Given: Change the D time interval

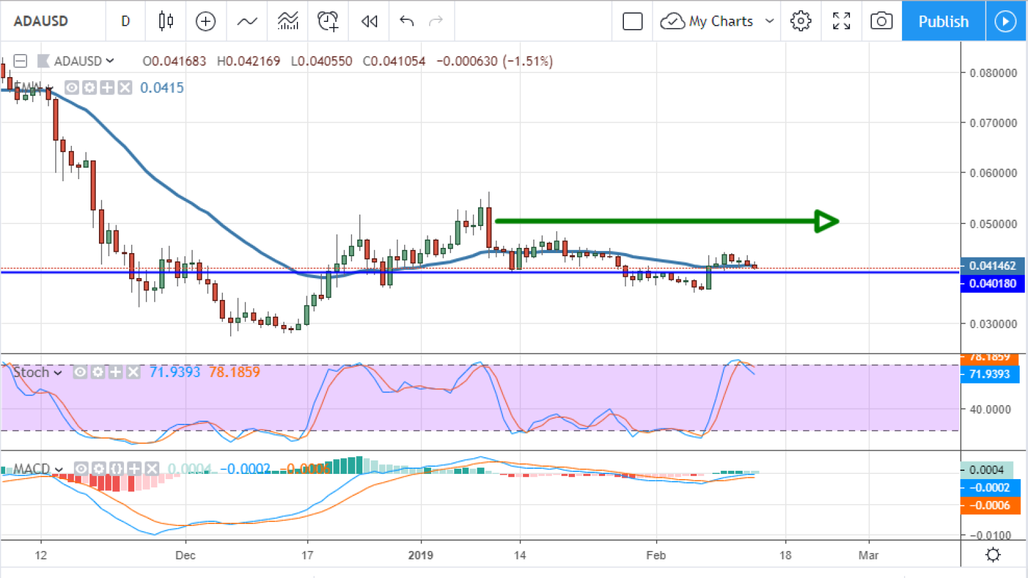Looking at the screenshot, I should pyautogui.click(x=125, y=21).
